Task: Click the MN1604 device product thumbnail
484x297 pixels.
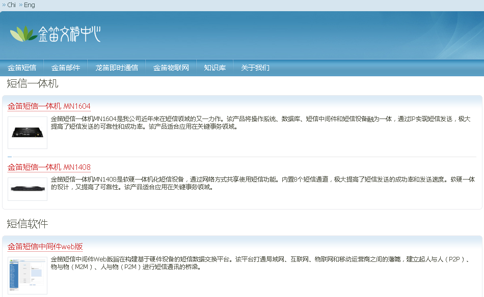Action: [28, 133]
